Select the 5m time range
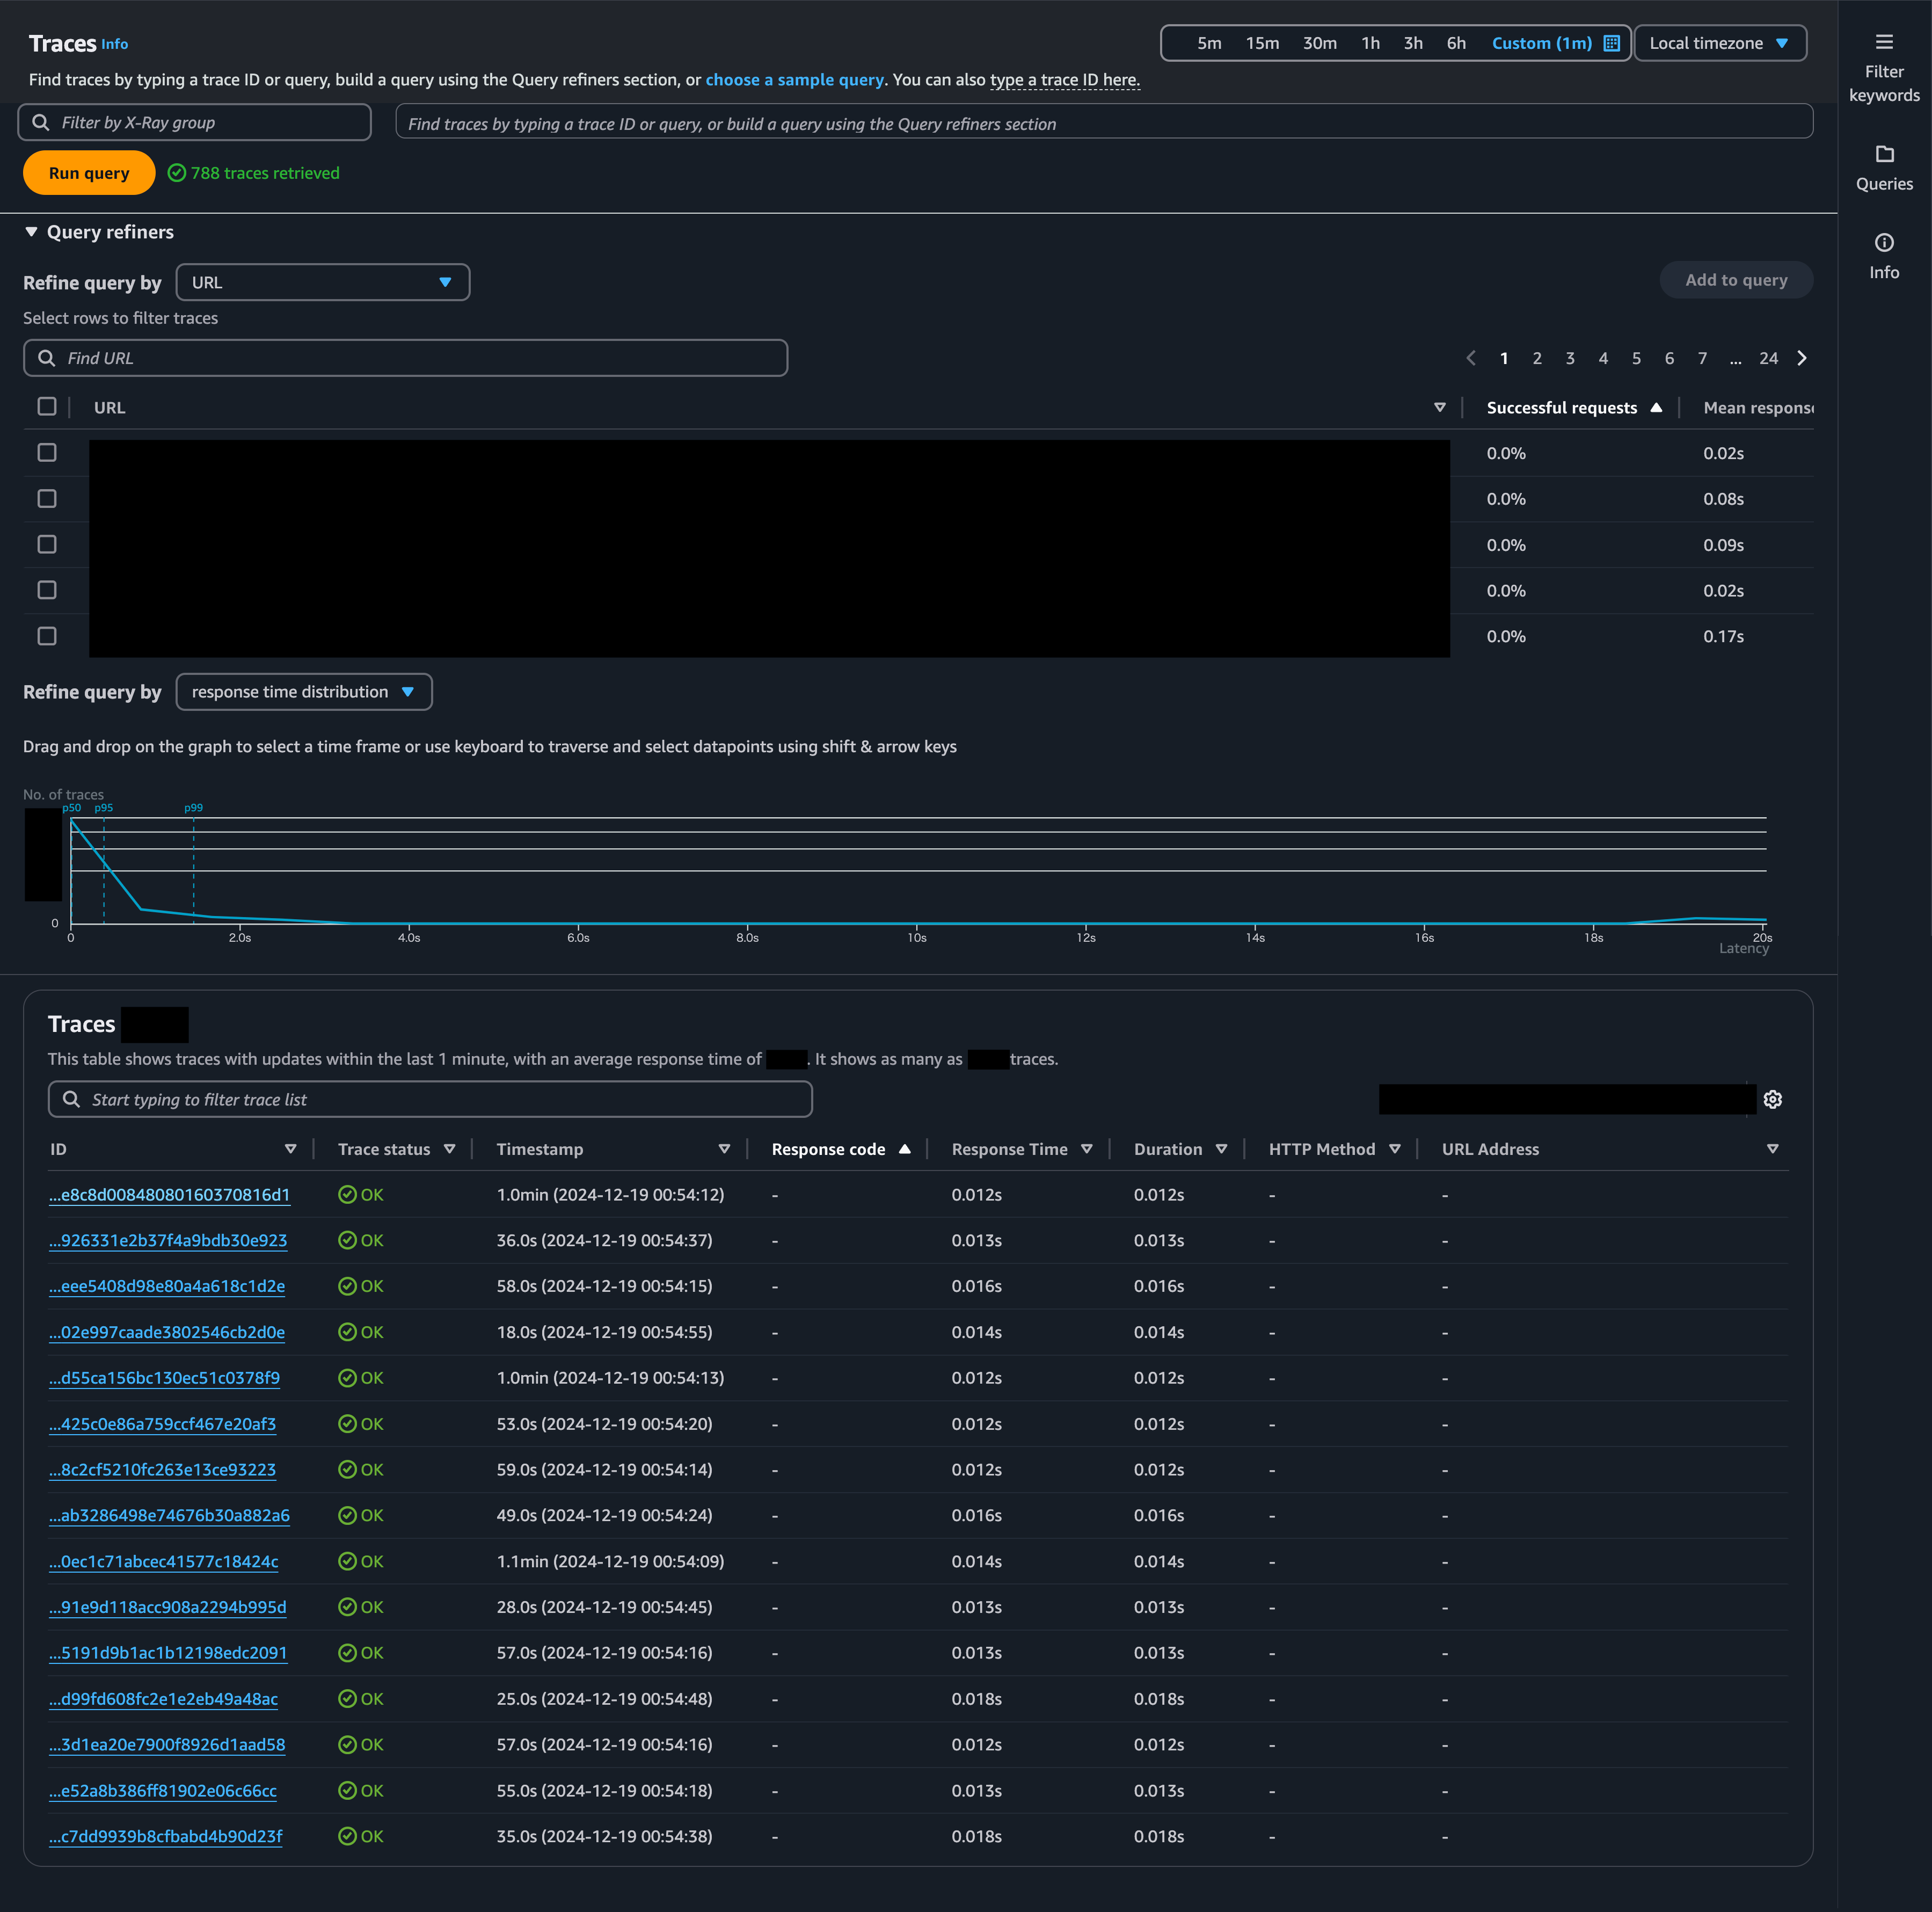This screenshot has height=1912, width=1932. 1209,43
